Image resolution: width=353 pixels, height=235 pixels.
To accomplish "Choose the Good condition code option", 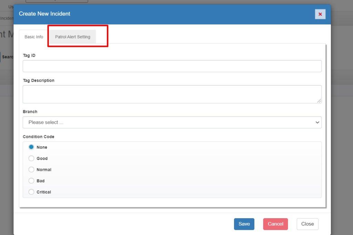I will coord(31,159).
